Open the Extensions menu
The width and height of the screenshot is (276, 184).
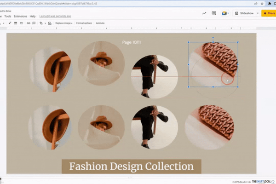click(20, 16)
